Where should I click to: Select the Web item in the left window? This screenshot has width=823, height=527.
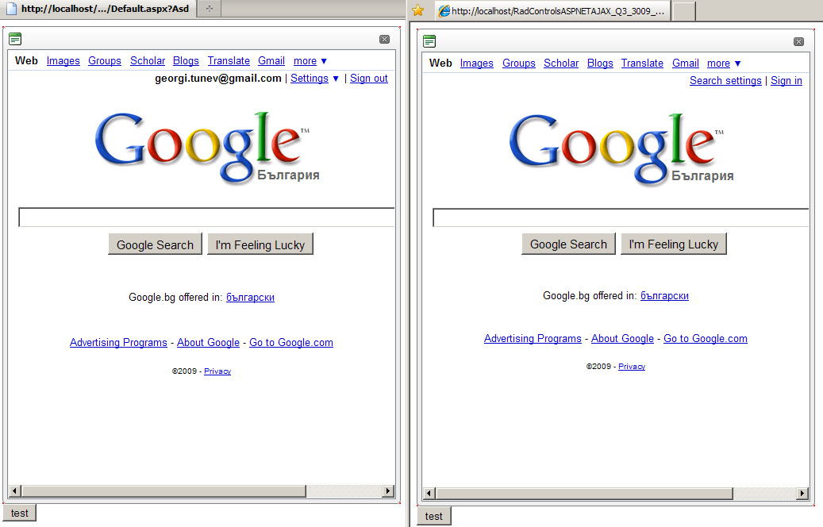point(26,61)
